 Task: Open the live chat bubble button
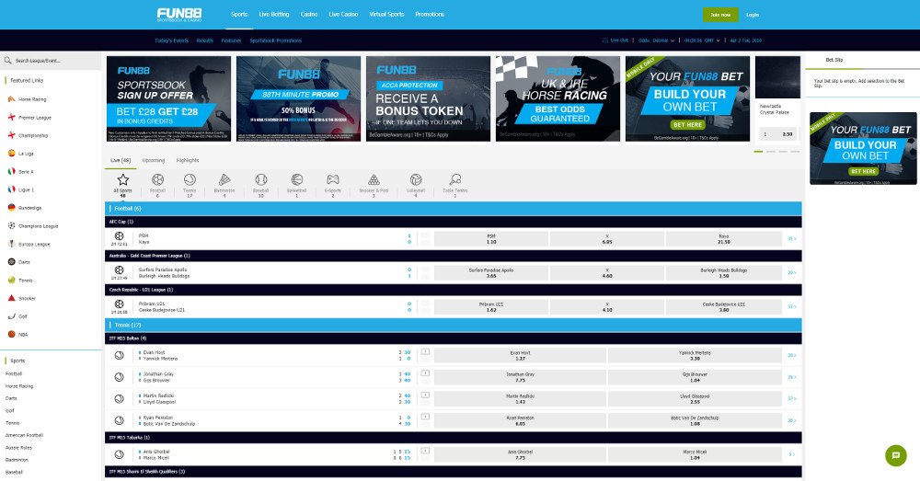(x=895, y=456)
